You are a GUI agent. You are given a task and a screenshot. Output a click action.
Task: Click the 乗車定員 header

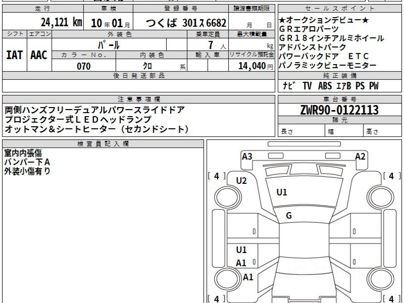tap(208, 34)
